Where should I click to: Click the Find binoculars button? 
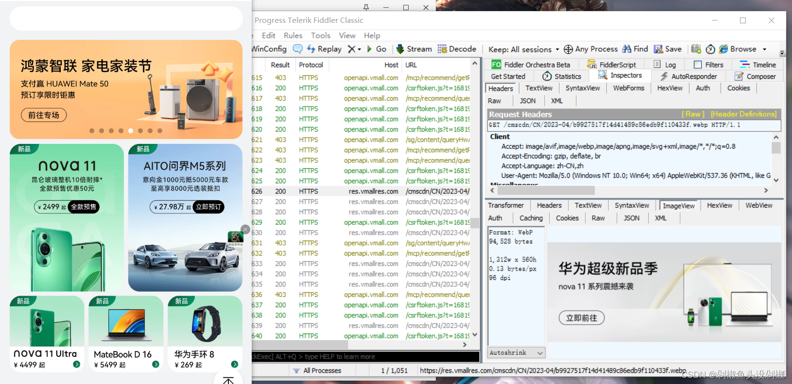[635, 49]
